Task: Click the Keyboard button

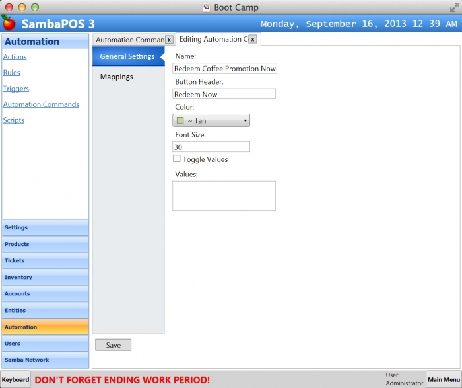Action: [x=15, y=379]
